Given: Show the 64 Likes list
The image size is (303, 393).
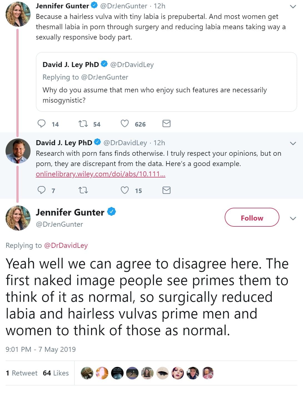Looking at the screenshot, I should pos(56,373).
